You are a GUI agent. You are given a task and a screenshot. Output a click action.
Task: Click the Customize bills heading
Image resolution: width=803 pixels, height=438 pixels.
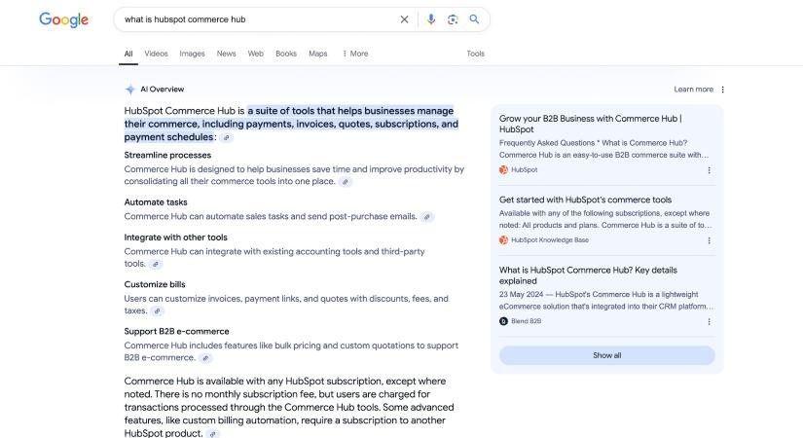click(x=155, y=284)
